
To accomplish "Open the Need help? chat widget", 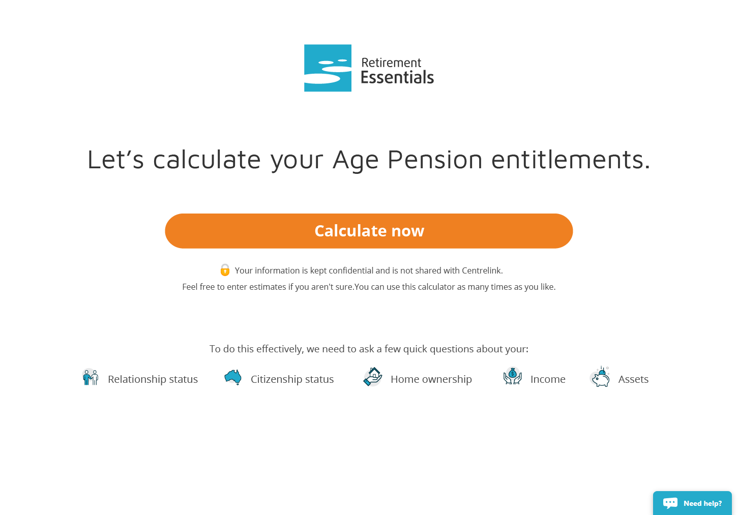I will (x=702, y=503).
